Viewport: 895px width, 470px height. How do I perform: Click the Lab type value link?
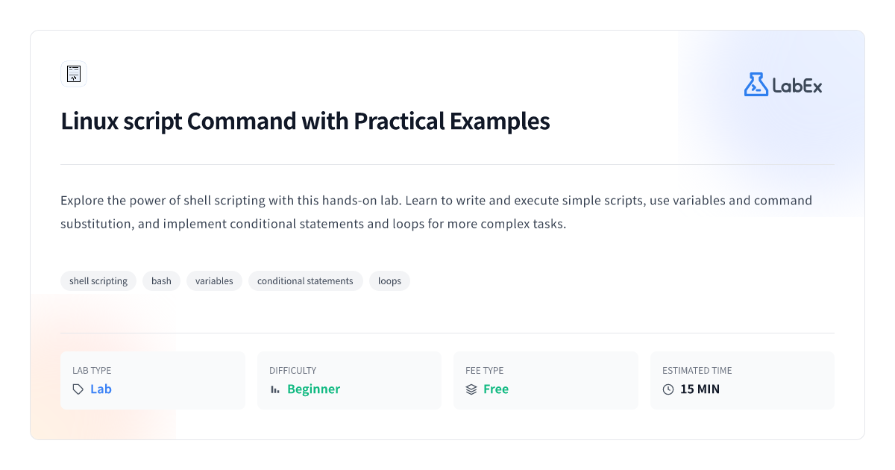pyautogui.click(x=101, y=389)
